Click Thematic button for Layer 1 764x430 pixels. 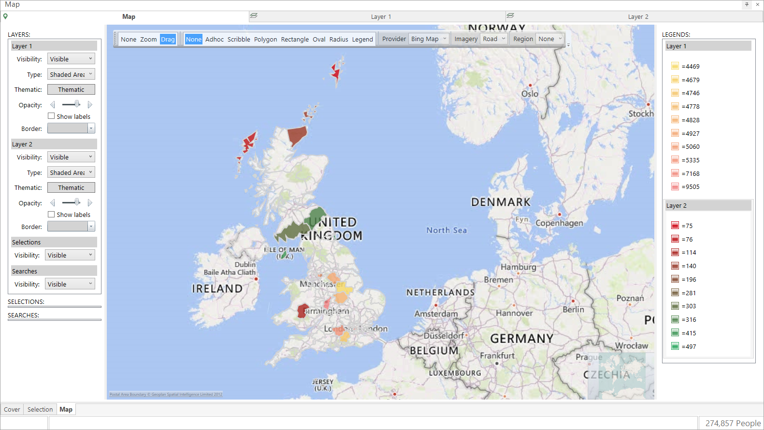(x=71, y=89)
